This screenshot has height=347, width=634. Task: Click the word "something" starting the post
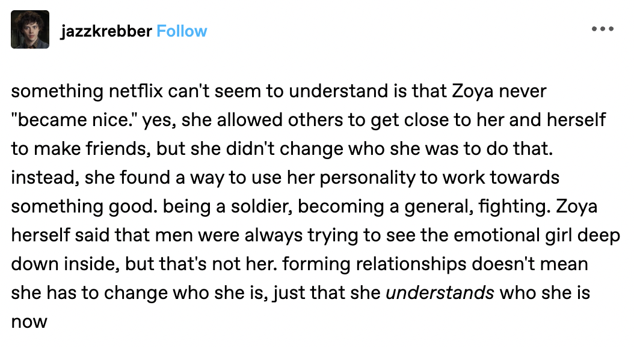click(57, 92)
